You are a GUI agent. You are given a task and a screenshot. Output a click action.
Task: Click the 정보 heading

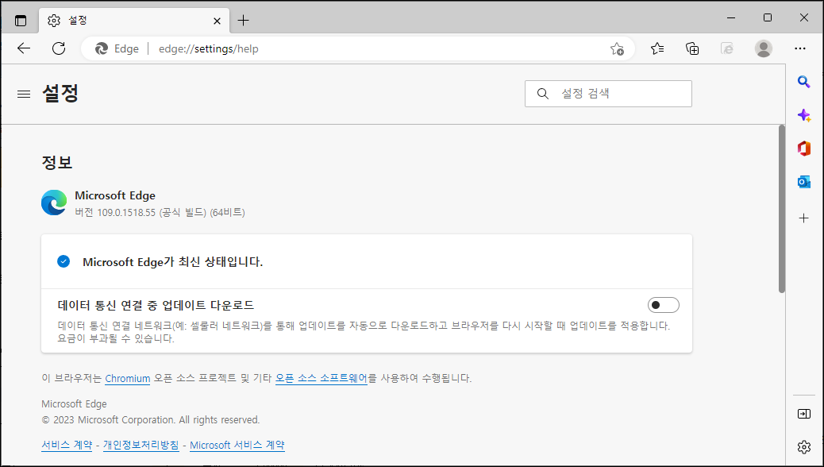[x=56, y=162]
